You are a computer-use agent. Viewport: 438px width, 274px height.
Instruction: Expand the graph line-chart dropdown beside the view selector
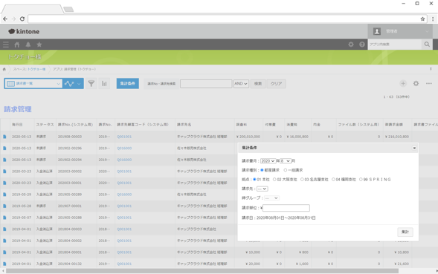click(73, 83)
